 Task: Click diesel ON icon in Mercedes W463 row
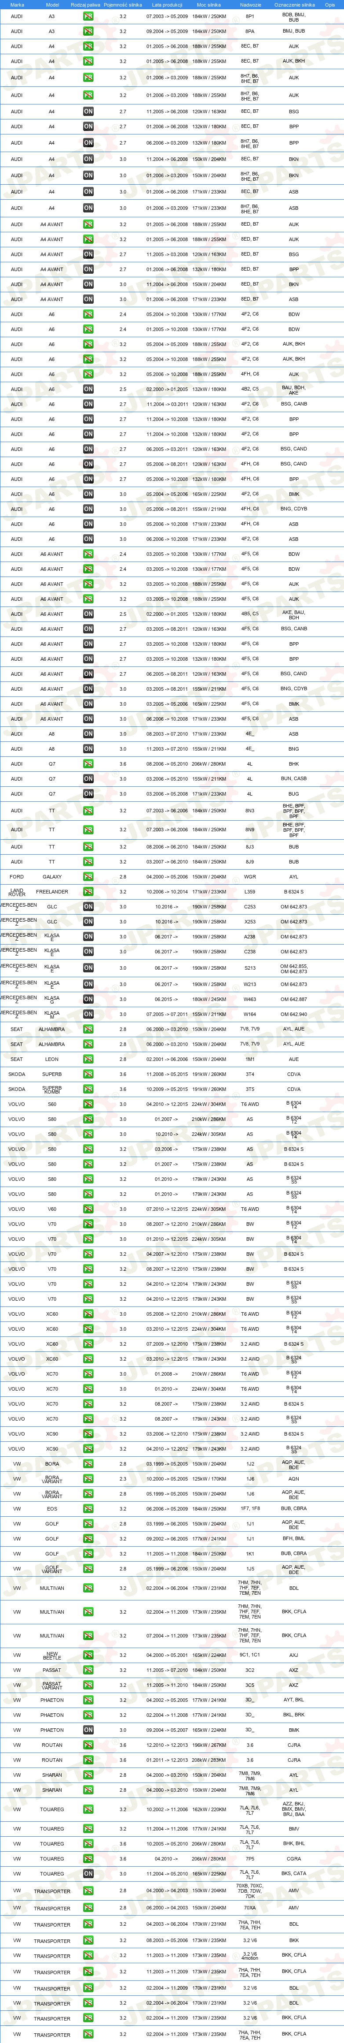click(x=88, y=999)
